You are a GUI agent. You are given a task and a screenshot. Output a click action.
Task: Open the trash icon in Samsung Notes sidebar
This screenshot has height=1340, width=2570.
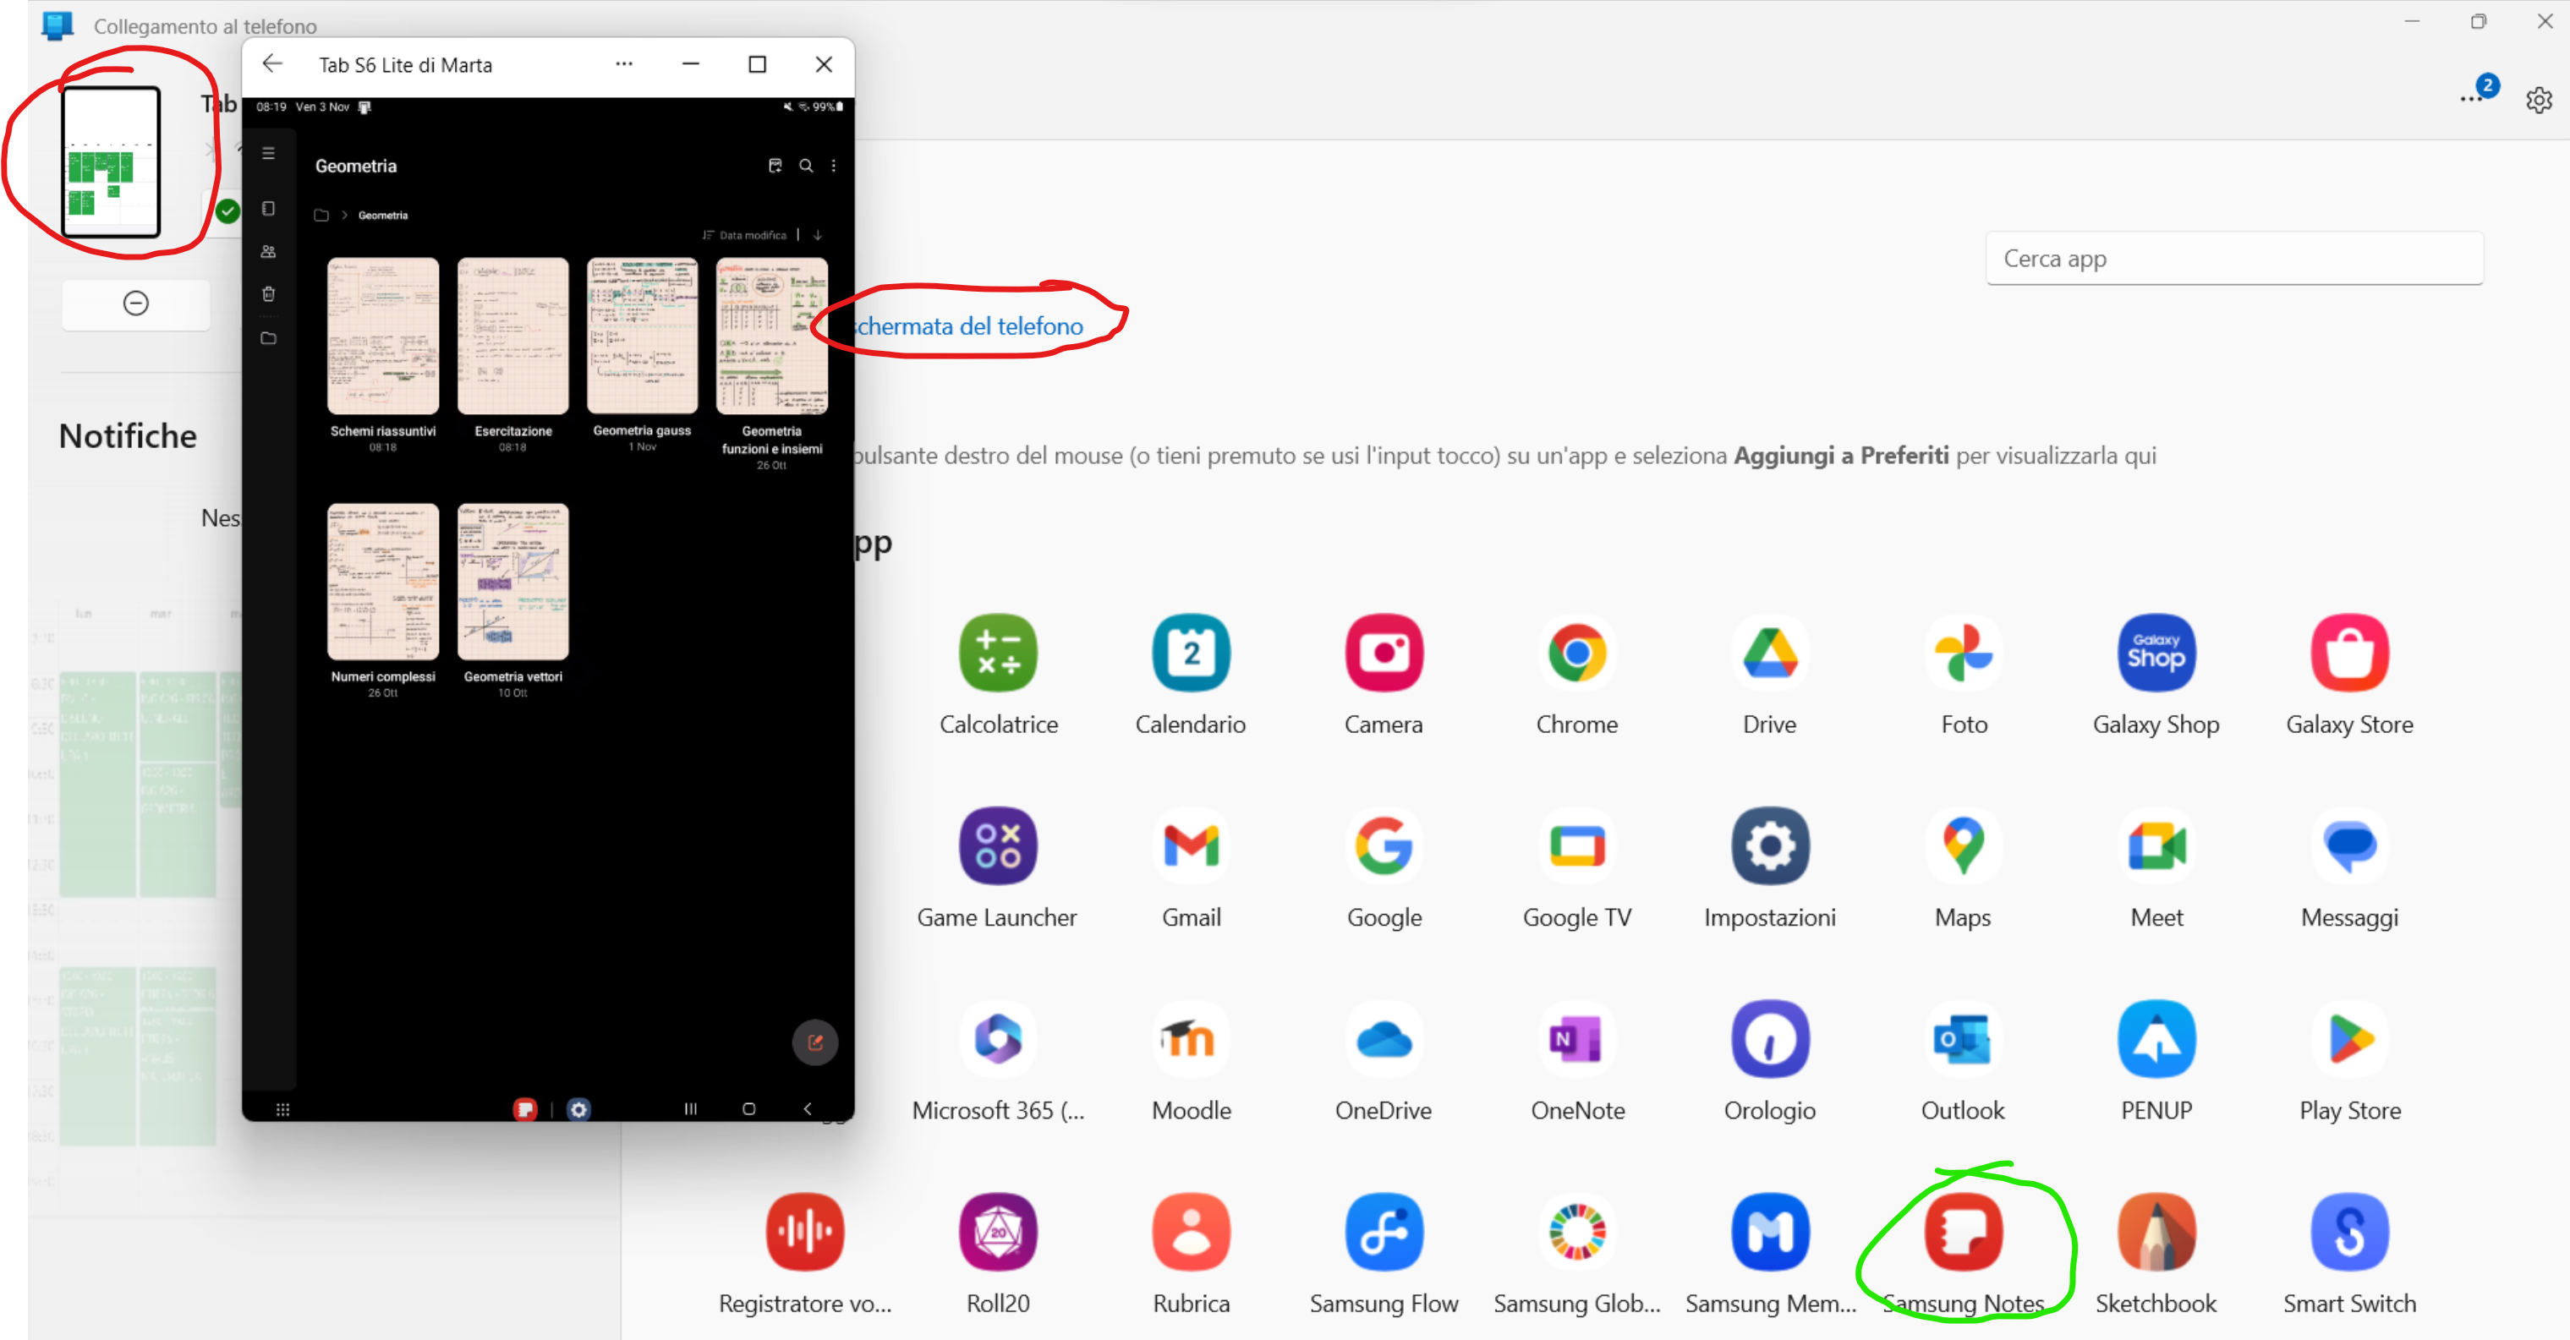click(268, 293)
